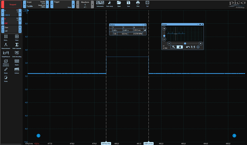
Task: Run Auto setup
Action: [110, 4]
